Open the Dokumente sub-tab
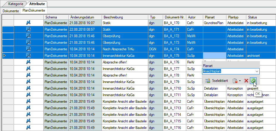Screen dimensions: 276x131 11,11
